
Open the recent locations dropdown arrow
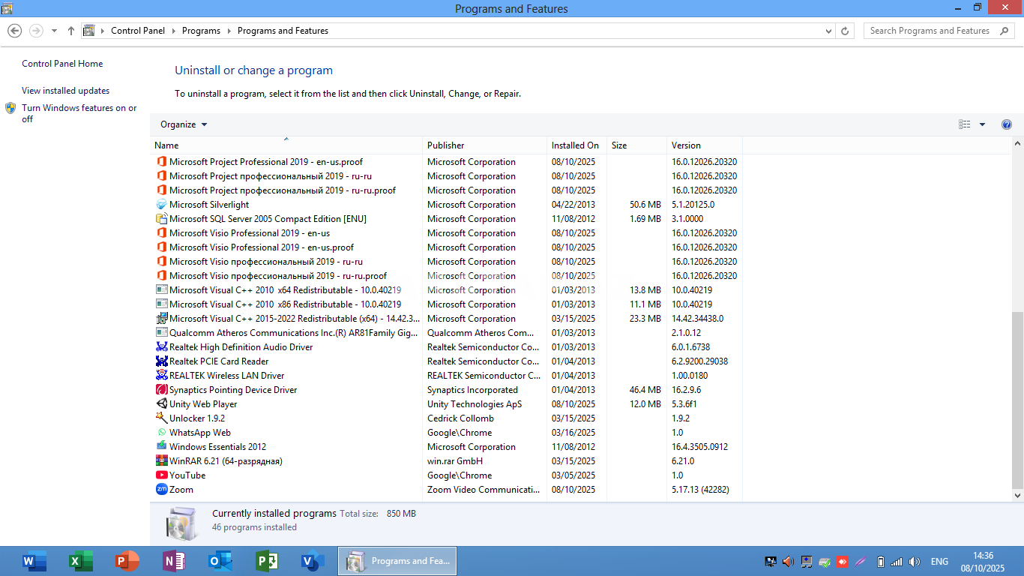[54, 31]
